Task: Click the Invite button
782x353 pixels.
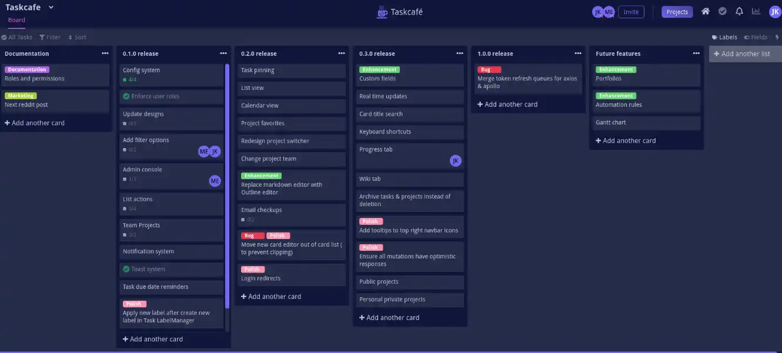Action: (631, 12)
